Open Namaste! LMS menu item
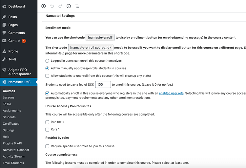This screenshot has height=168, width=246. coord(19,82)
